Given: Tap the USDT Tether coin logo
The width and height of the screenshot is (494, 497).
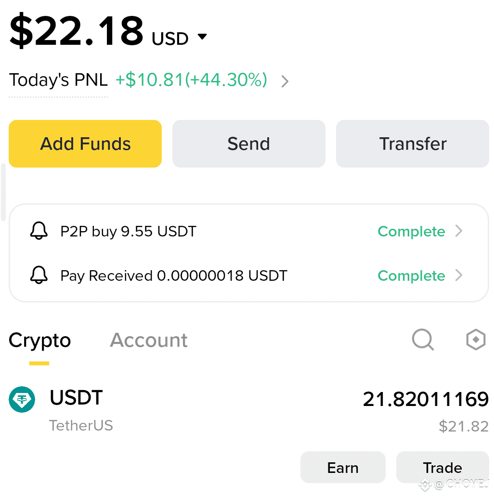Looking at the screenshot, I should (22, 399).
